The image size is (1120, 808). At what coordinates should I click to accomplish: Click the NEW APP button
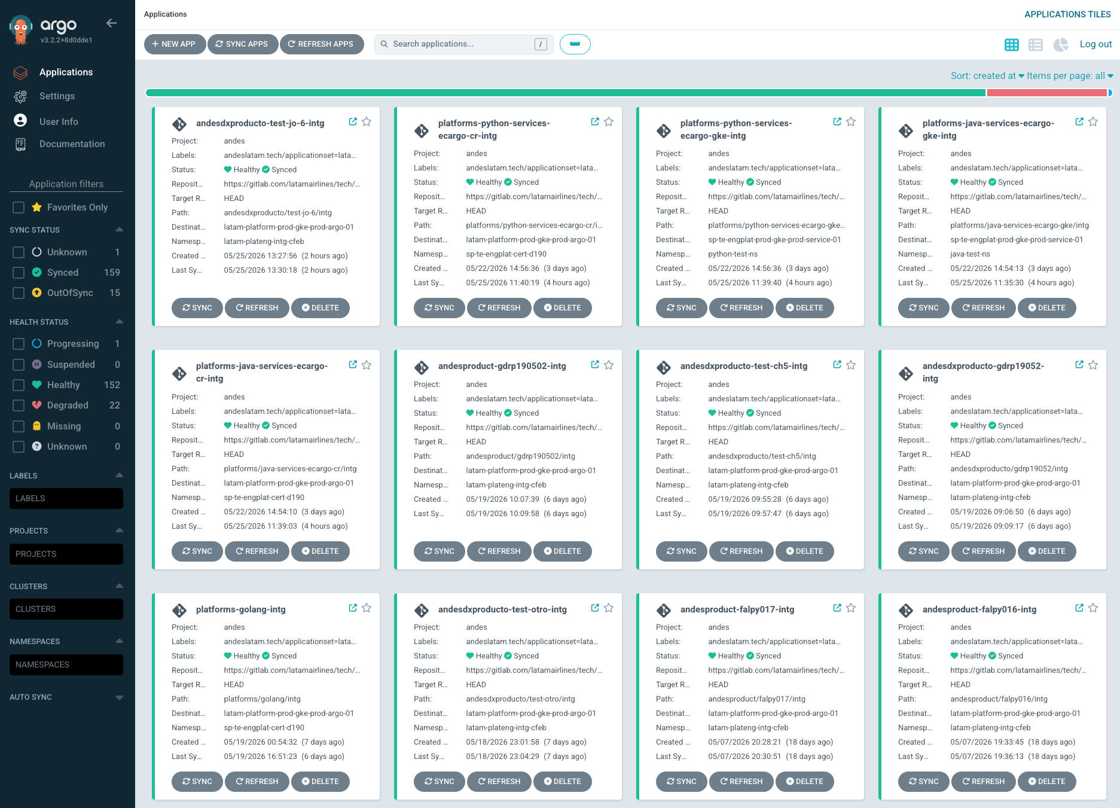pyautogui.click(x=174, y=44)
